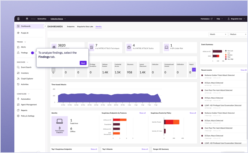Image resolution: width=248 pixels, height=153 pixels.
Task: Expand the Singularity User account menu
Action: point(237,19)
